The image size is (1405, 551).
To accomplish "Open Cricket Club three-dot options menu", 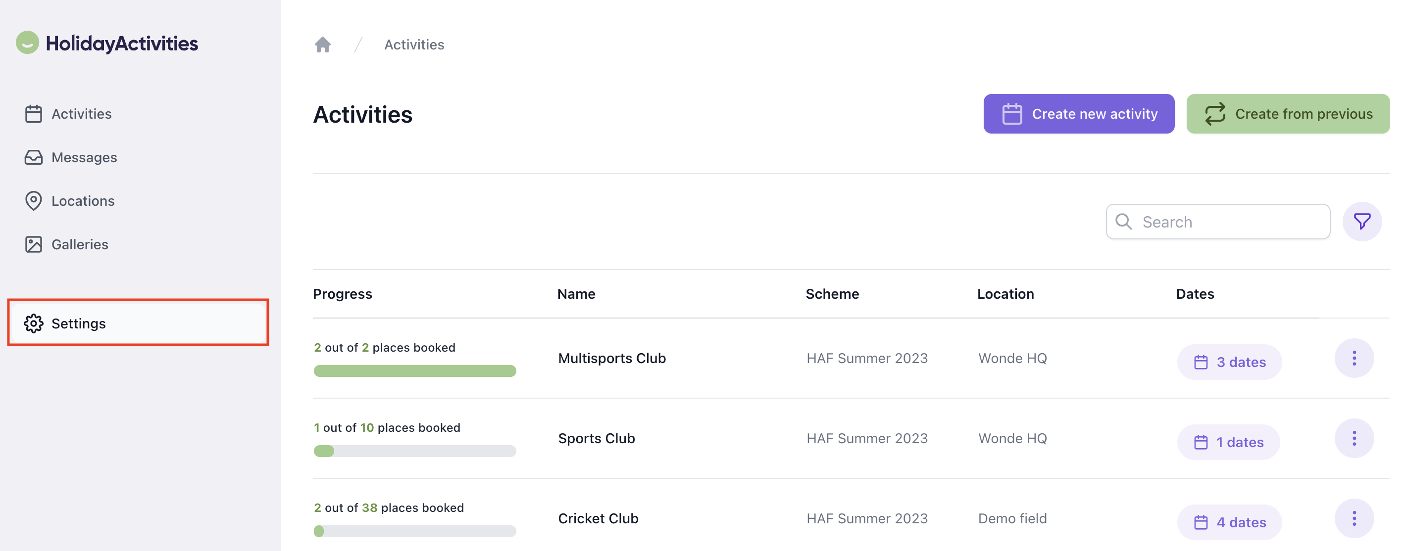I will coord(1354,518).
